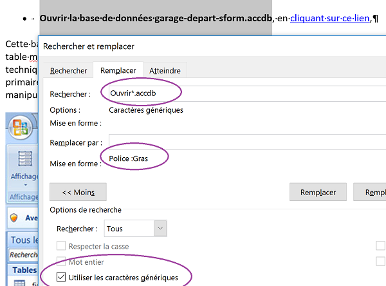
Task: Click the 'Tables' header in Access pane
Action: click(x=24, y=270)
